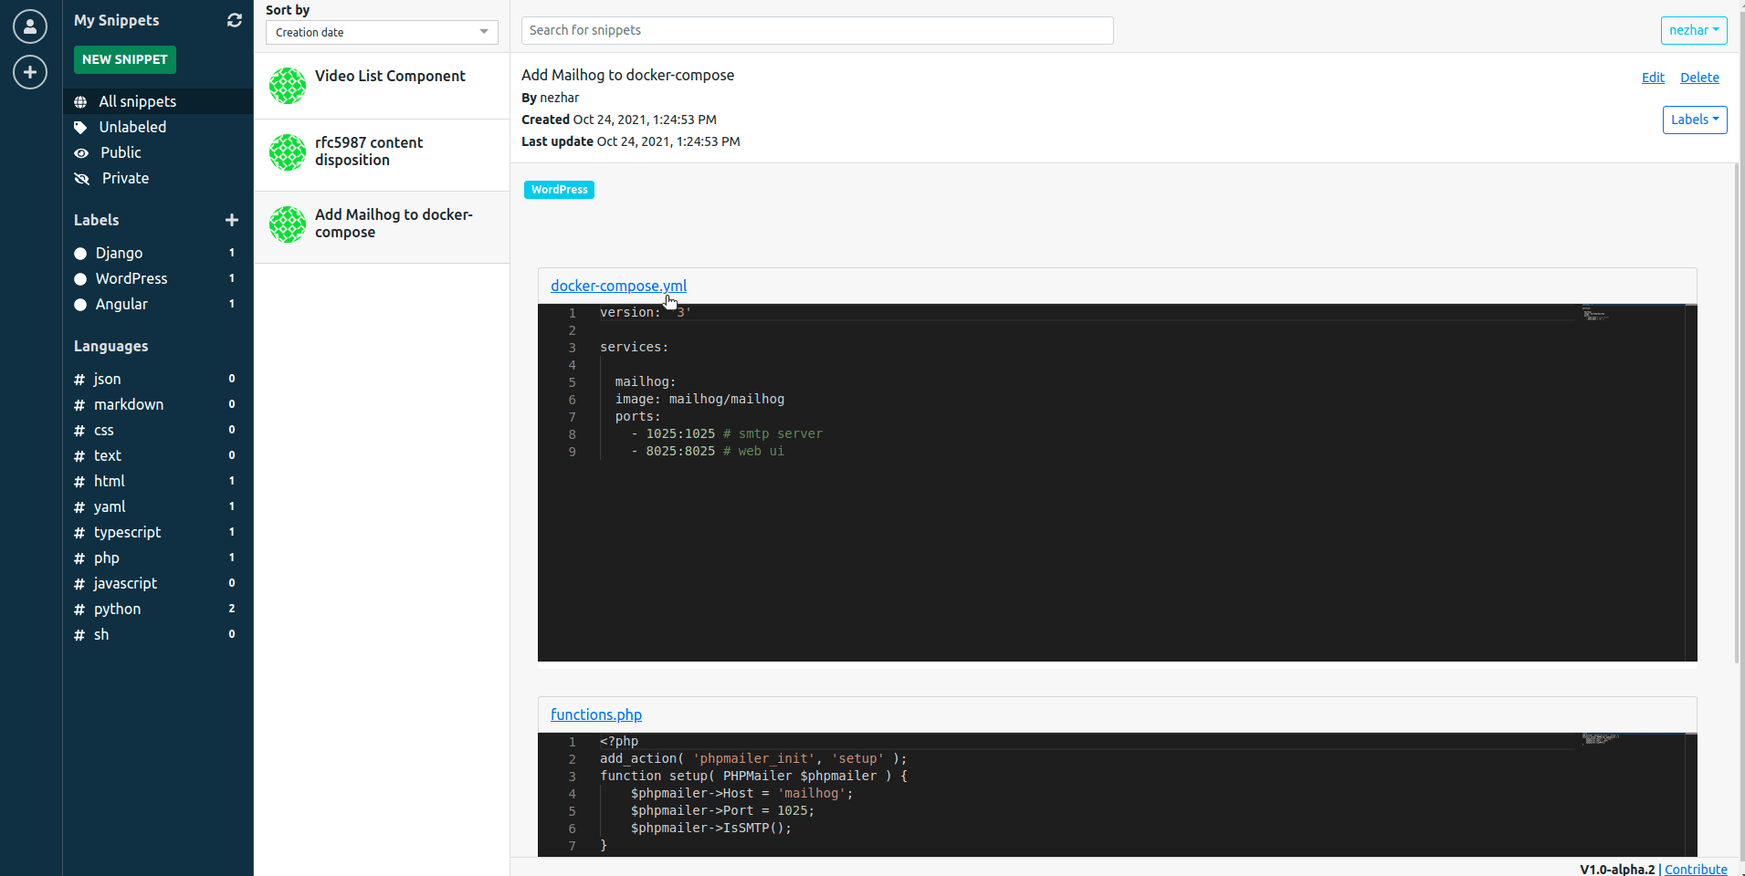The height and width of the screenshot is (876, 1745).
Task: Filter snippets by markdown language
Action: click(129, 404)
